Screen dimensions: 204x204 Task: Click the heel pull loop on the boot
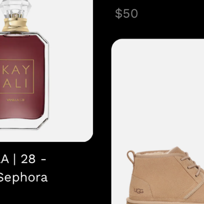click(131, 158)
